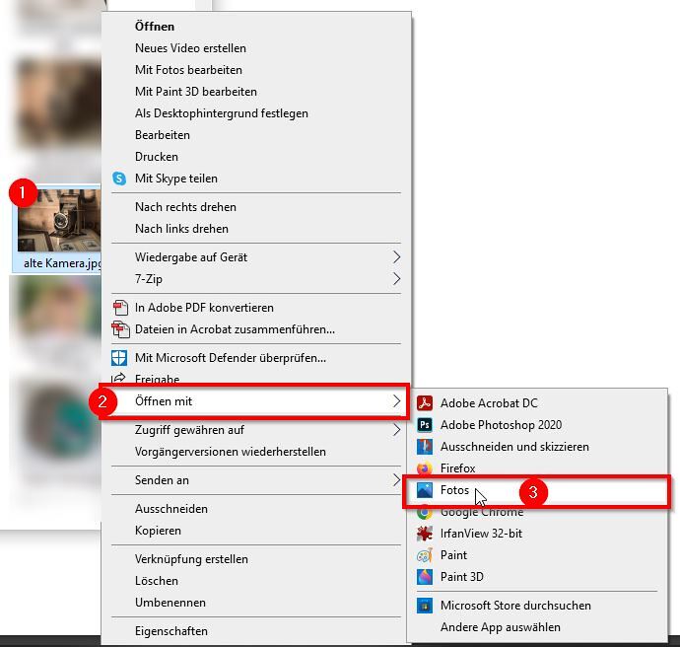
Task: Select Umbenennen to rename the file
Action: point(170,603)
